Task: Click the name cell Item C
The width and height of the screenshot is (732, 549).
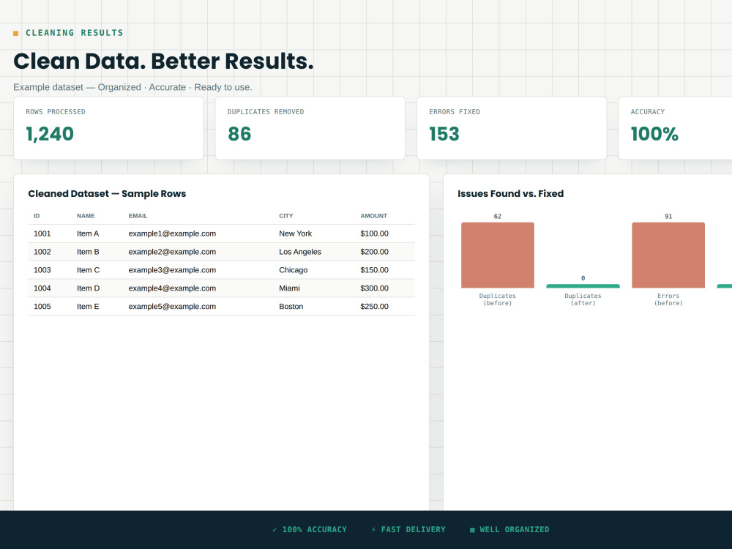Action: (89, 270)
